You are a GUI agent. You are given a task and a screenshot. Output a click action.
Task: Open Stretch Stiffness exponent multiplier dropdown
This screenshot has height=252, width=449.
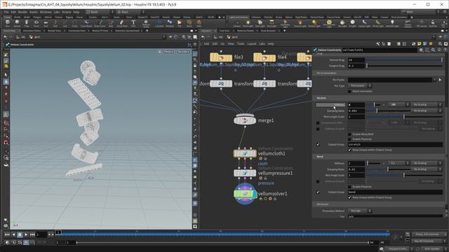pyautogui.click(x=398, y=104)
